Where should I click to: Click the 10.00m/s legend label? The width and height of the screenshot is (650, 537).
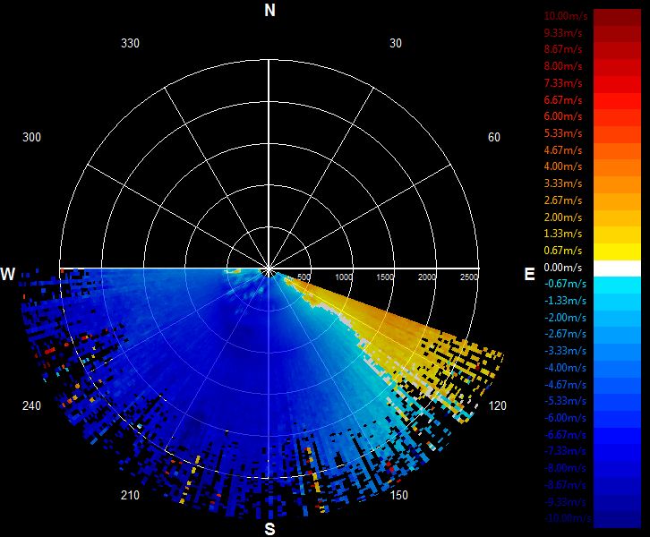tap(566, 16)
